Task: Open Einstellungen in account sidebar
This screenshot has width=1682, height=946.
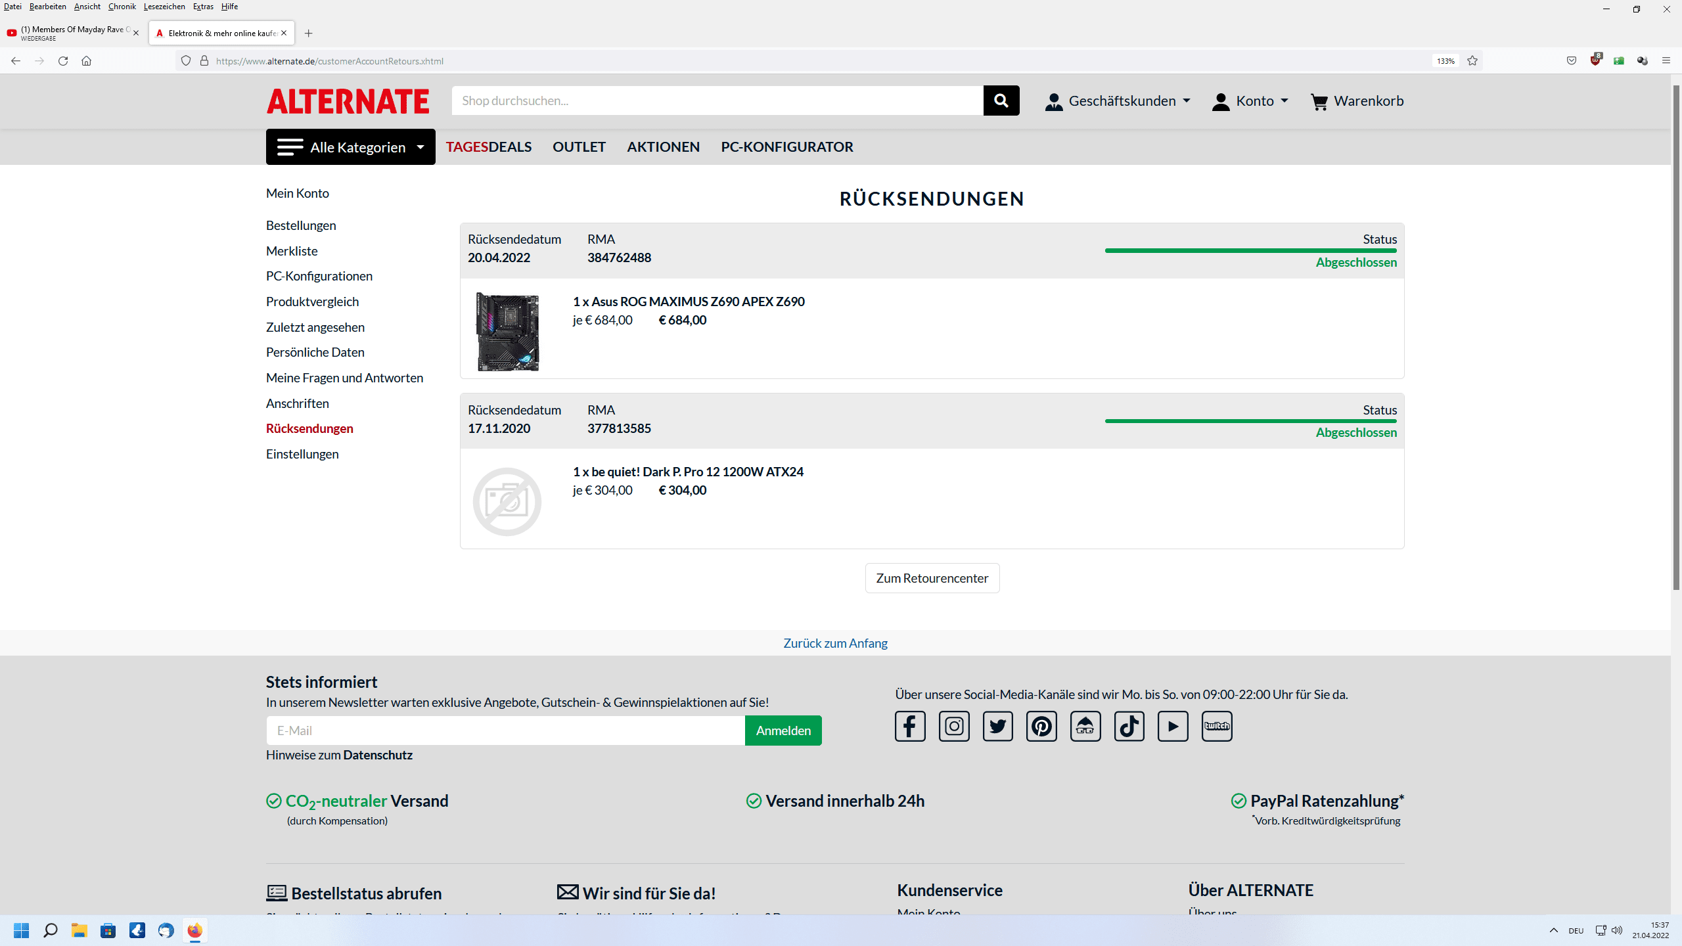Action: coord(302,454)
